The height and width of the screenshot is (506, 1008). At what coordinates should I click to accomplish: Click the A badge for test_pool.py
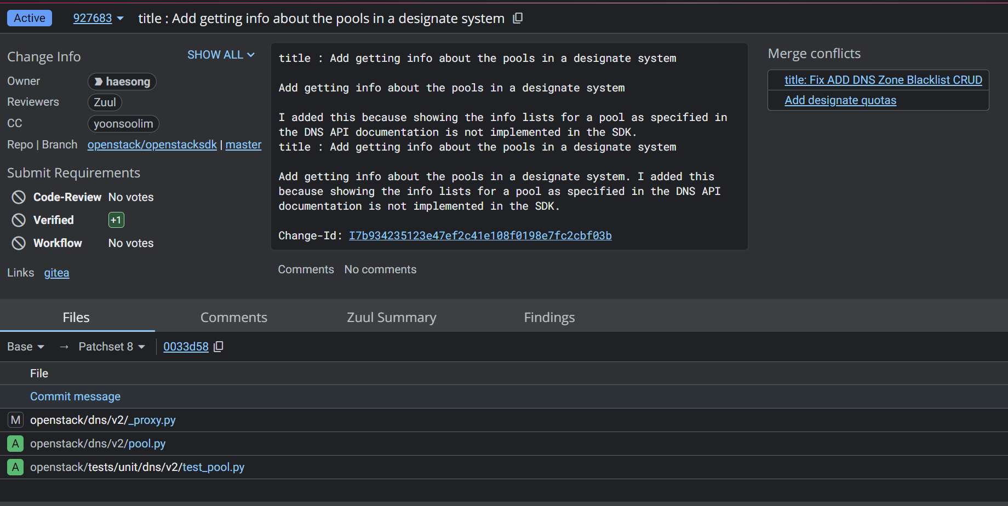(15, 467)
